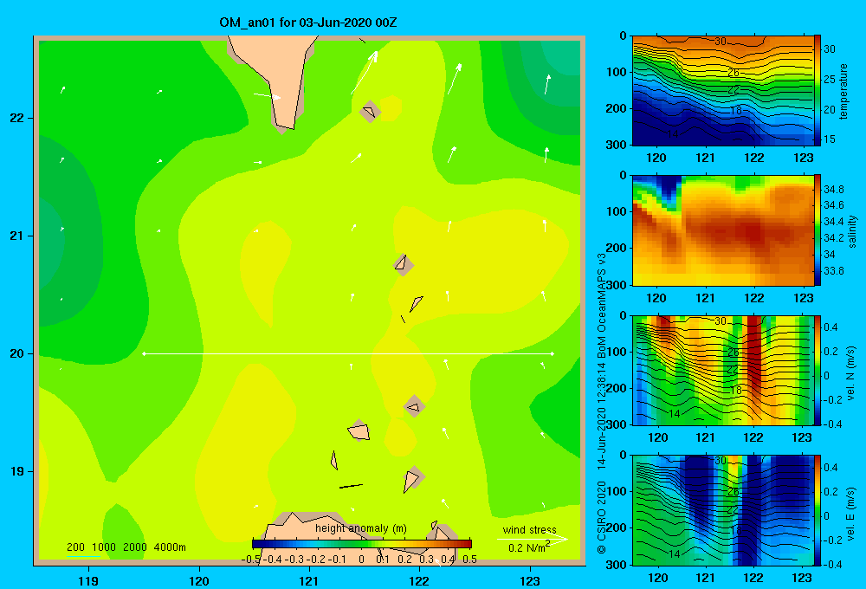
Task: Click latitude label "19" on main map axis
Action: (x=17, y=471)
